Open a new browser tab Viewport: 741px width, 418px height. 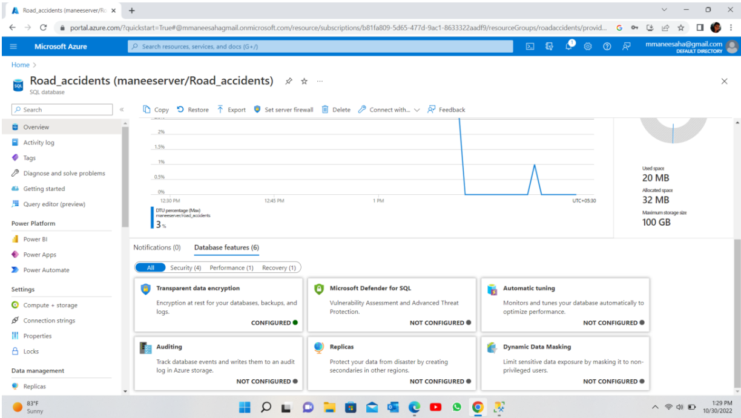click(132, 10)
